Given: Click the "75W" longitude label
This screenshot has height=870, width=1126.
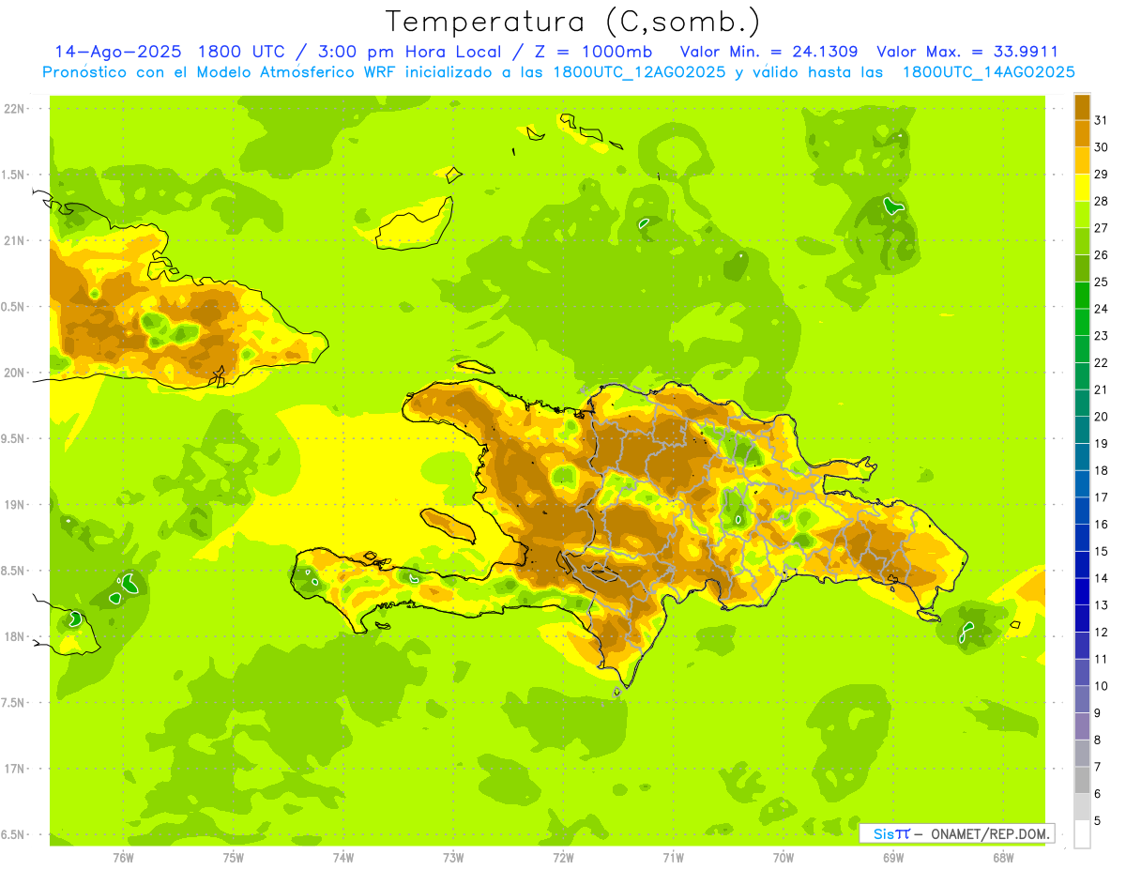Looking at the screenshot, I should (234, 859).
